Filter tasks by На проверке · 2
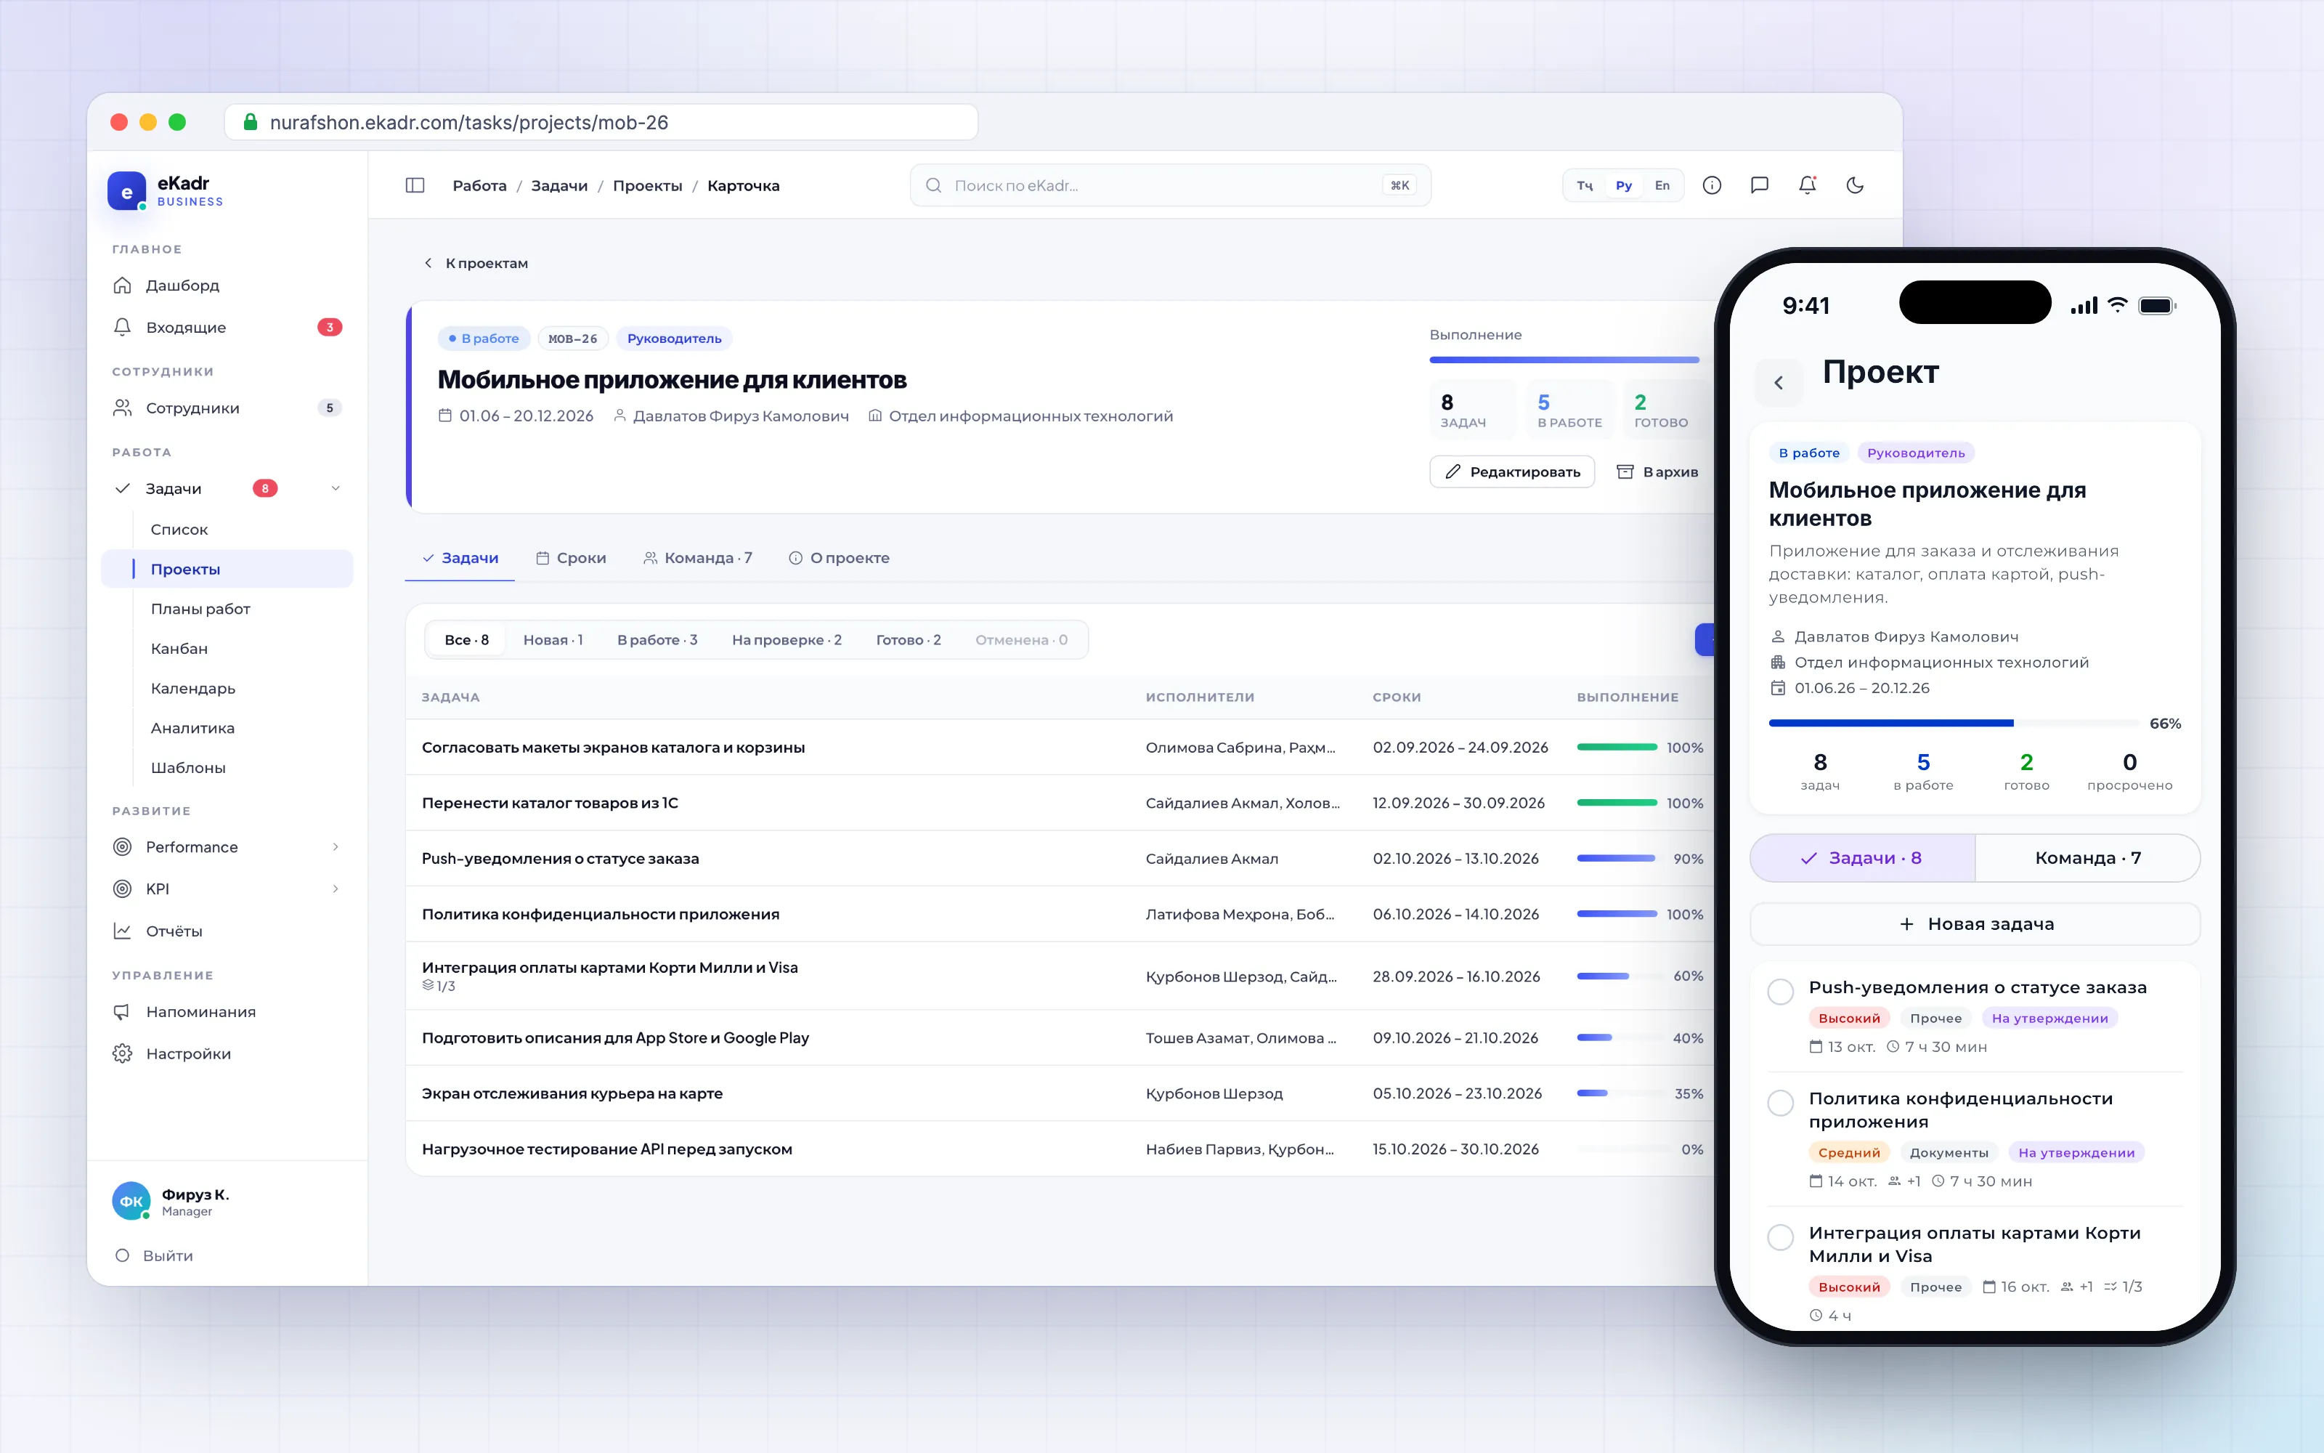Image resolution: width=2324 pixels, height=1453 pixels. (787, 640)
